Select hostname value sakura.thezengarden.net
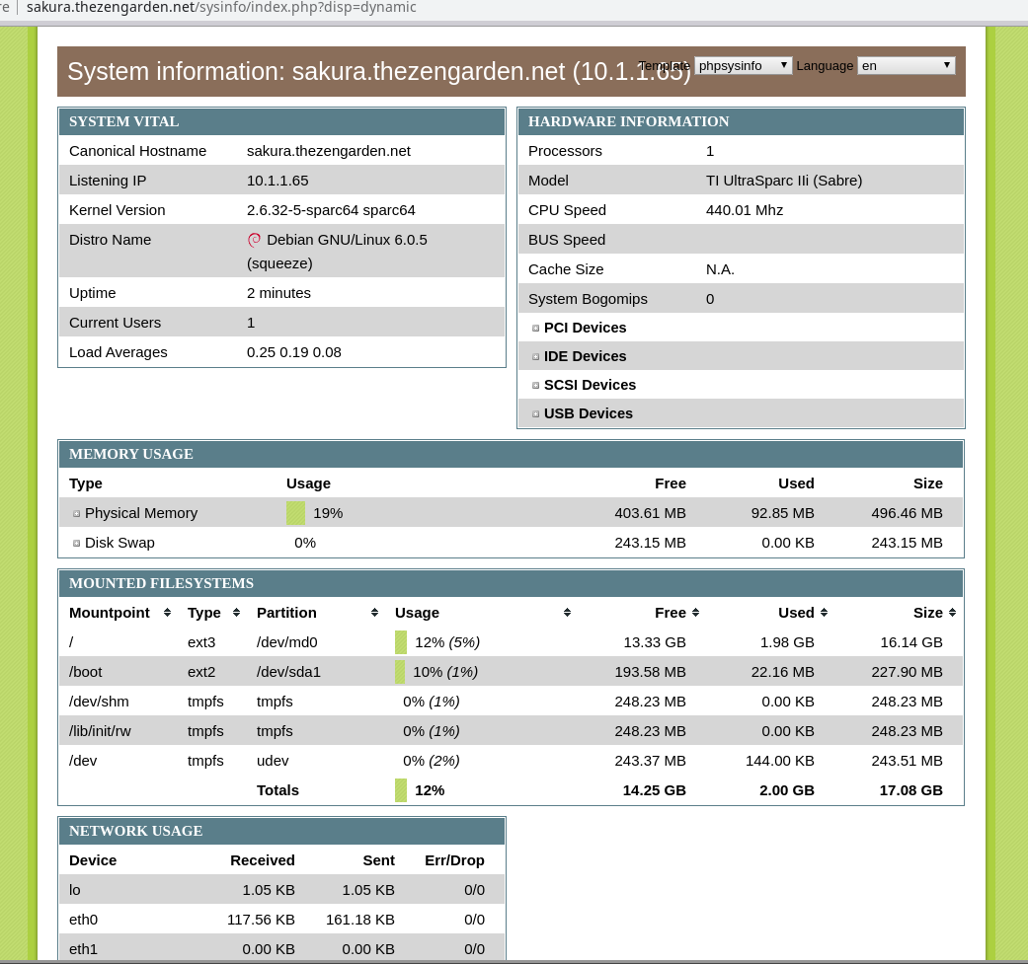Viewport: 1028px width, 964px height. tap(329, 151)
